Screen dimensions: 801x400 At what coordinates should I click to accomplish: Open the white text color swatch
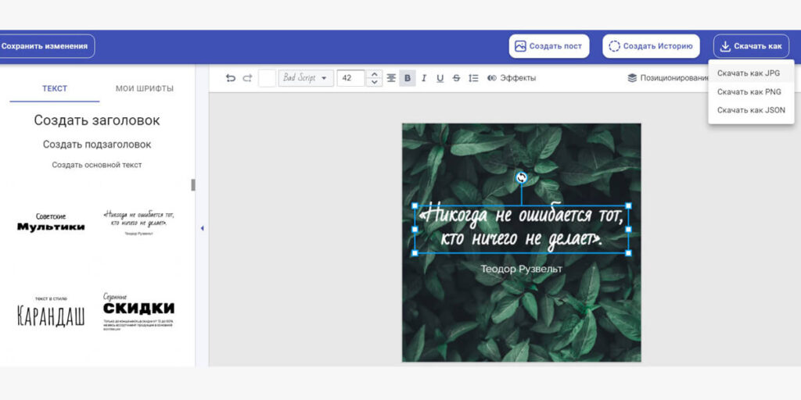267,78
